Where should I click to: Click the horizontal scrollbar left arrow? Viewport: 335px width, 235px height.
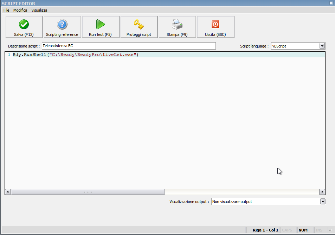click(8, 192)
